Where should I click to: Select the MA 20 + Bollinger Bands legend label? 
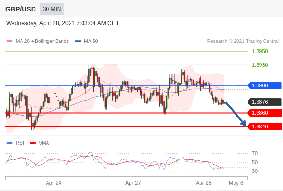pyautogui.click(x=42, y=42)
